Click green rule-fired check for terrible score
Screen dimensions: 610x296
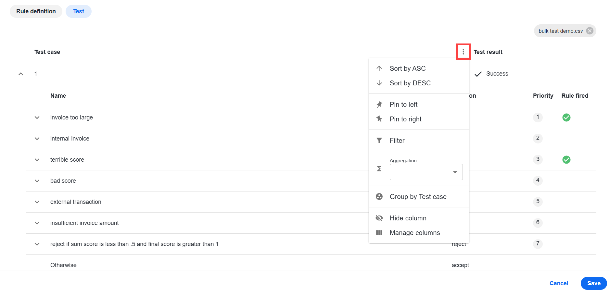[x=566, y=160]
